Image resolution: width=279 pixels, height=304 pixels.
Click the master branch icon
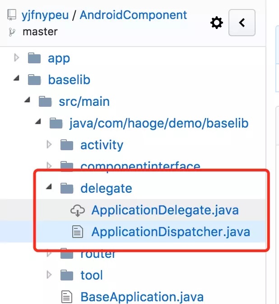pyautogui.click(x=12, y=32)
